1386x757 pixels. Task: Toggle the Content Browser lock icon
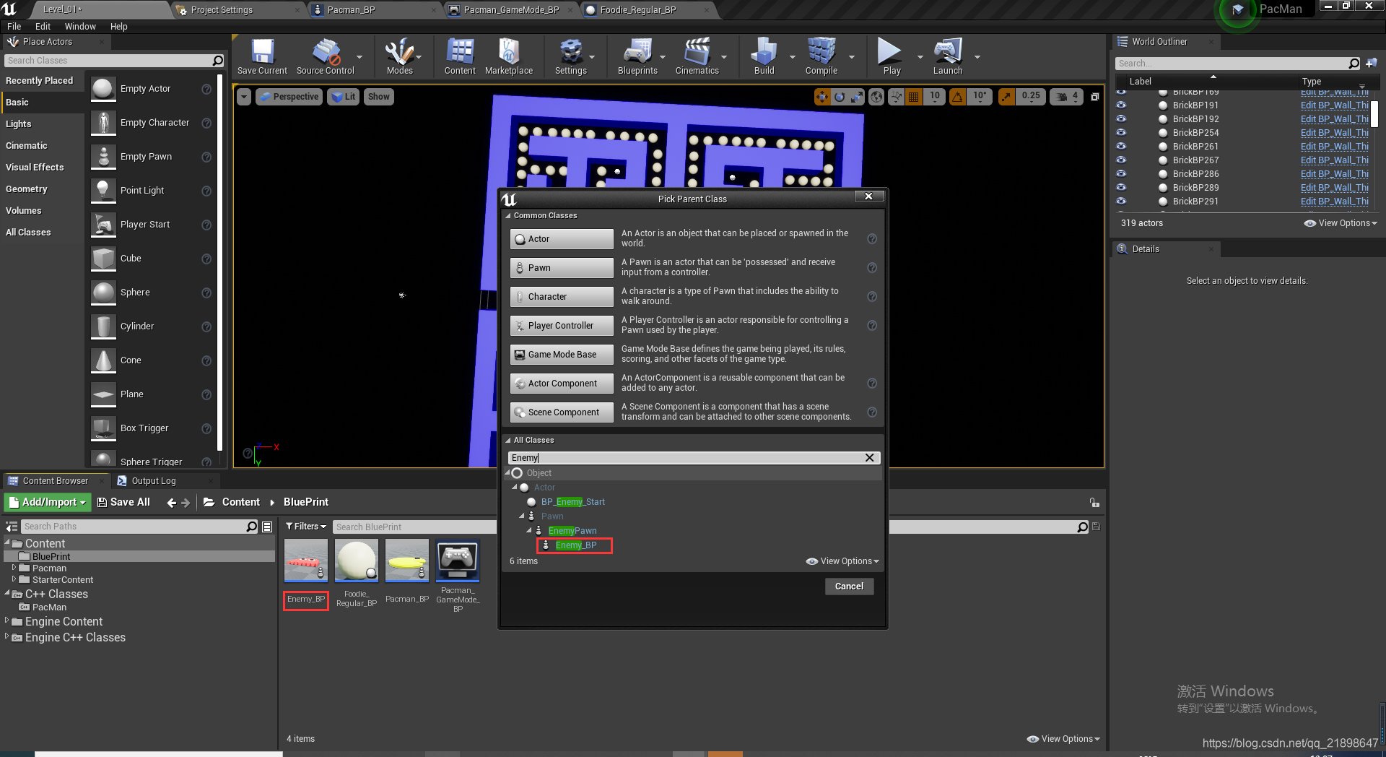click(1094, 503)
